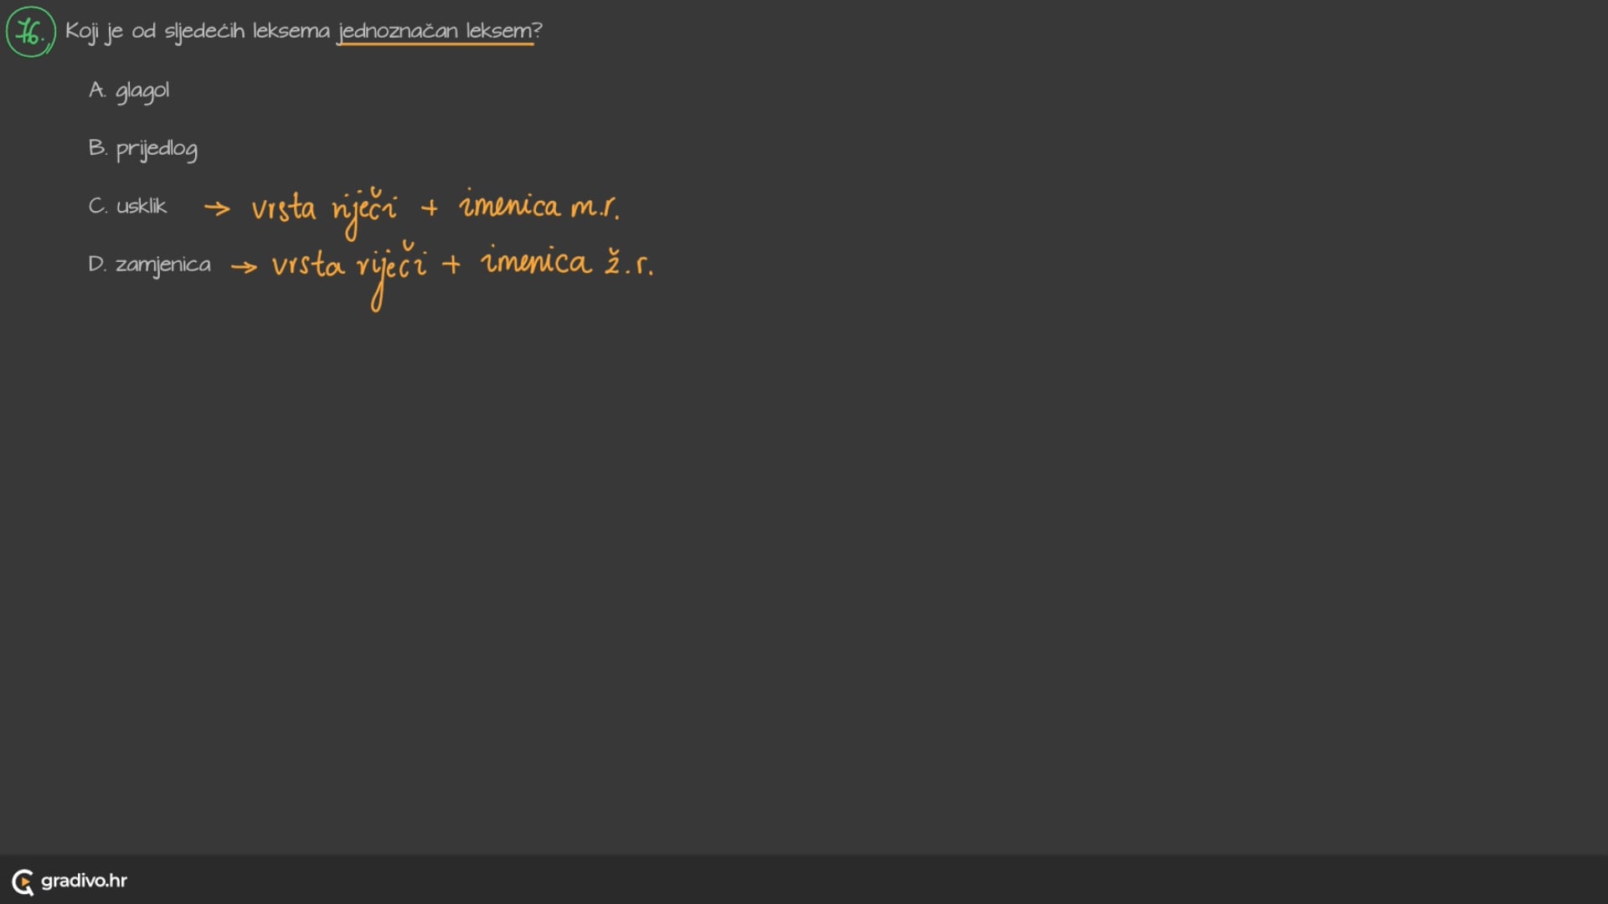Click 'vrsta riječi' note beside usklik
The width and height of the screenshot is (1608, 904).
point(323,209)
